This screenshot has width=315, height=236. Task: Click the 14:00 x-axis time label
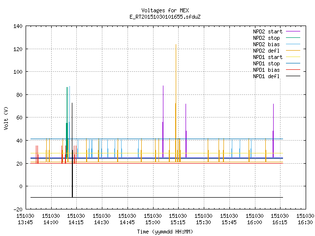click(51, 222)
